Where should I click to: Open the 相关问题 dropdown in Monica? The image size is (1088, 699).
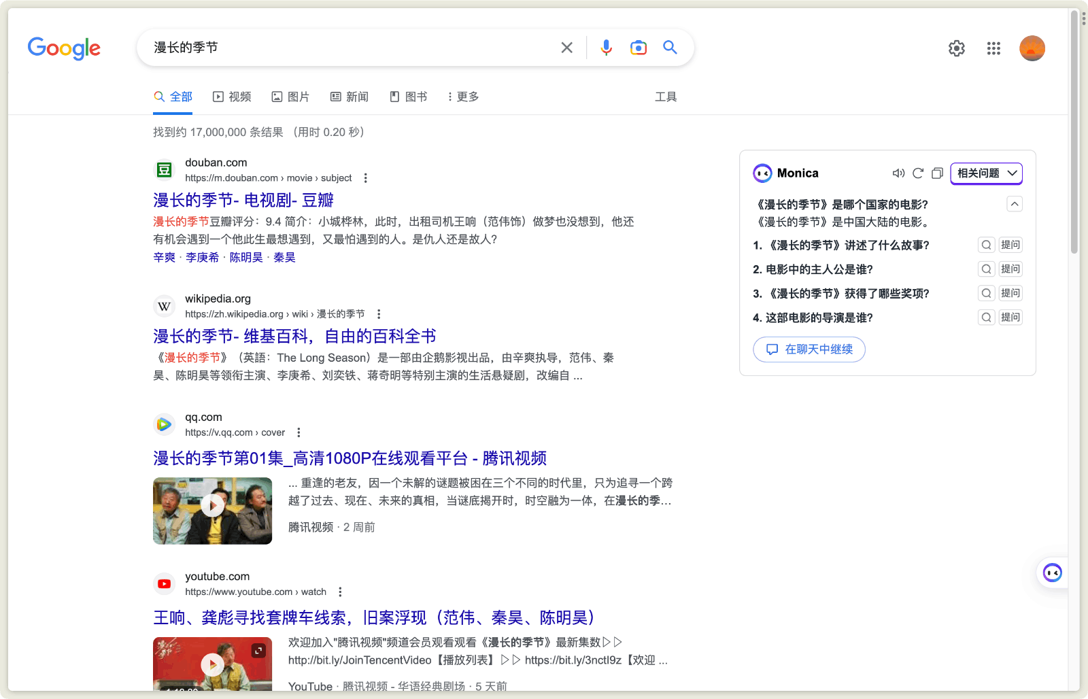(x=986, y=173)
